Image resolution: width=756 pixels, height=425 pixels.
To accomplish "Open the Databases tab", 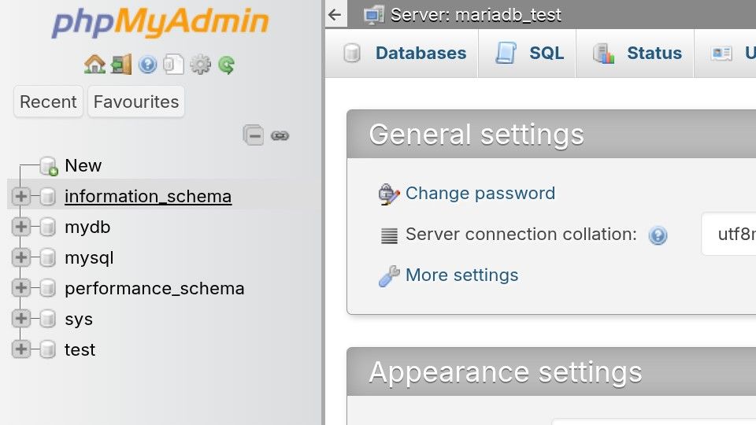I will click(x=406, y=54).
